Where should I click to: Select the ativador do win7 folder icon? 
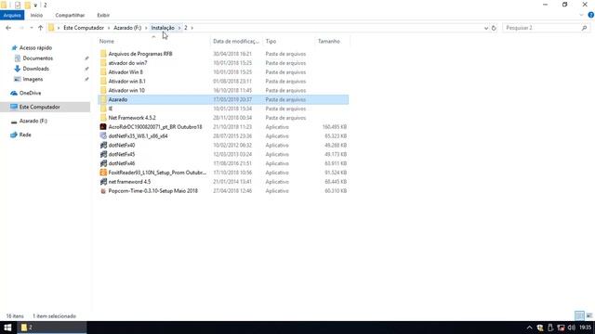103,63
